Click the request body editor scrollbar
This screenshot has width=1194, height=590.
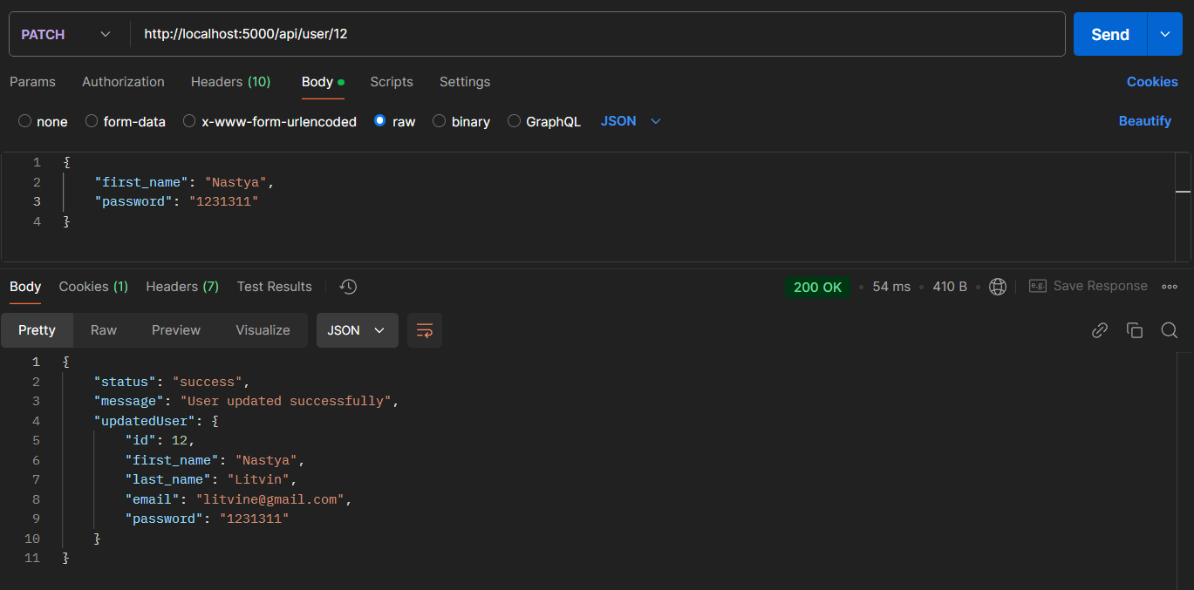pyautogui.click(x=1183, y=207)
